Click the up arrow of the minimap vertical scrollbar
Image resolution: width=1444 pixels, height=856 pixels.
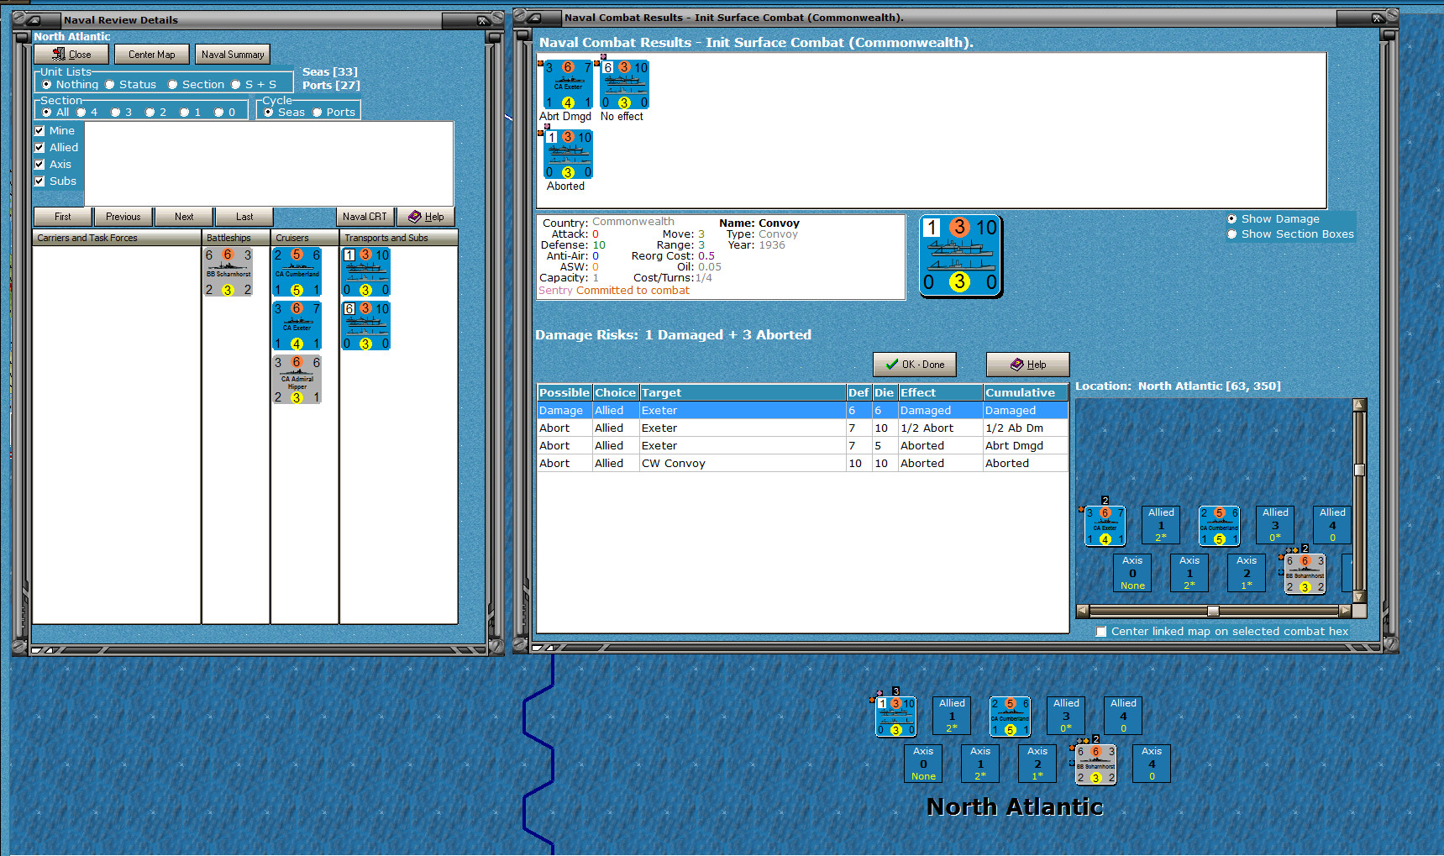[1359, 405]
